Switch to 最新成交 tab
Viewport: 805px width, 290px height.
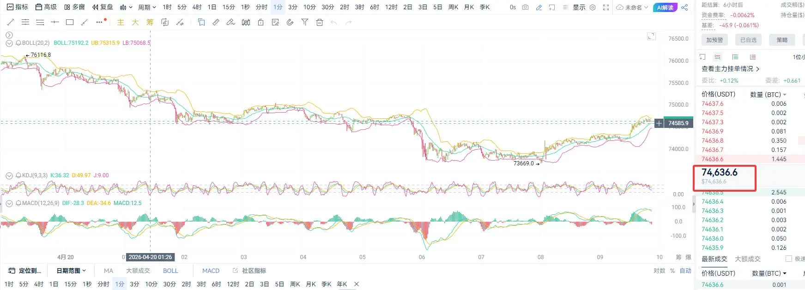click(714, 259)
